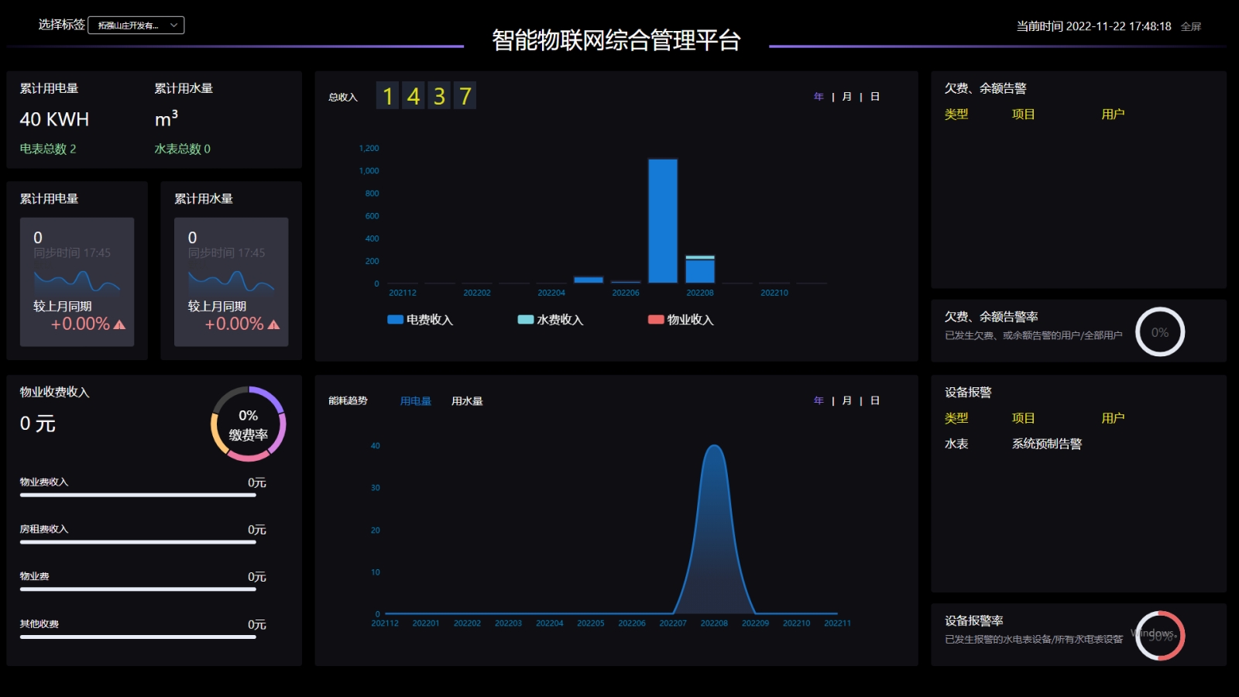Click the tallest blue bar in revenue chart

click(663, 221)
